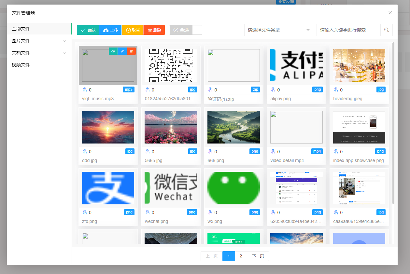Toggle the 全选 select-all switch
This screenshot has height=274, width=410.
(x=186, y=30)
